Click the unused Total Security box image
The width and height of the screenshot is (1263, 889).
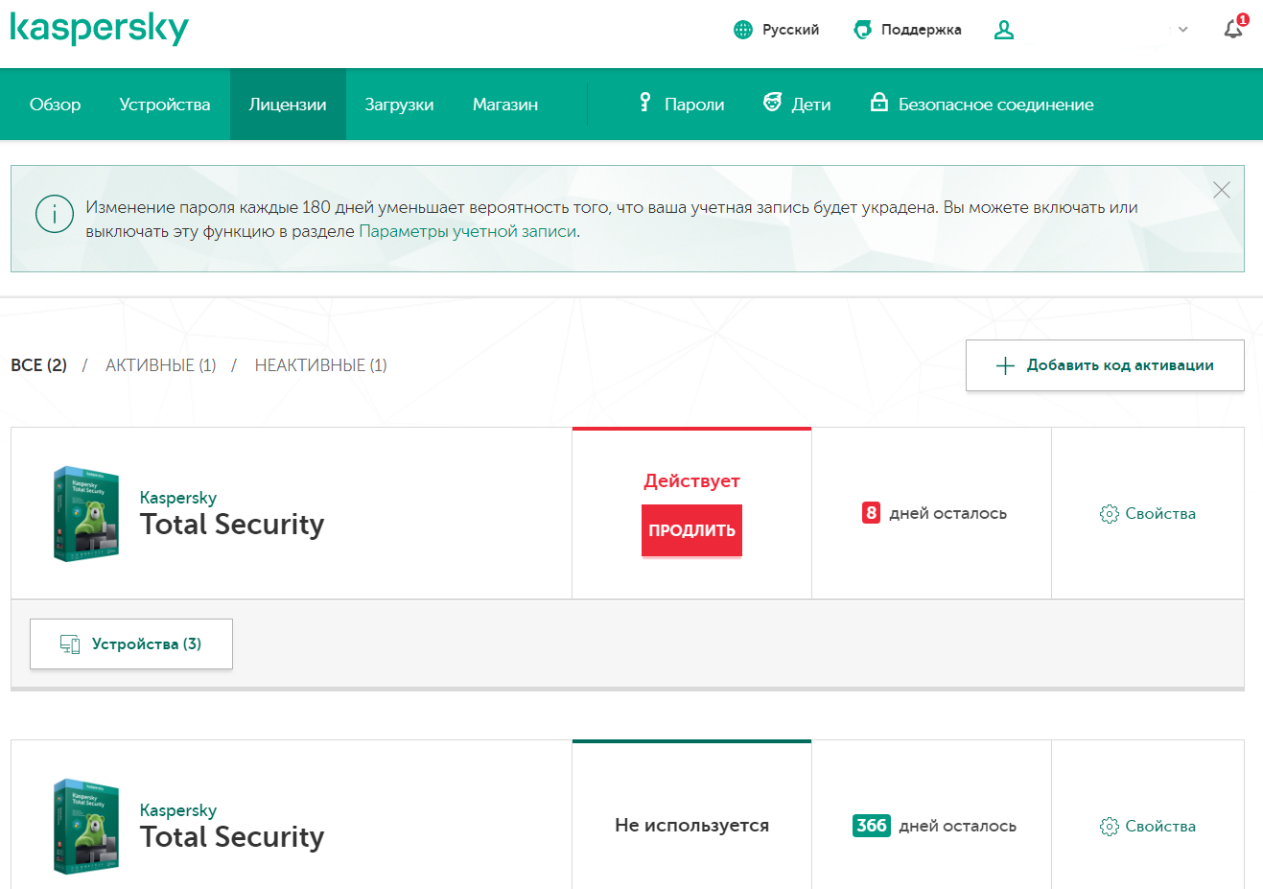86,827
